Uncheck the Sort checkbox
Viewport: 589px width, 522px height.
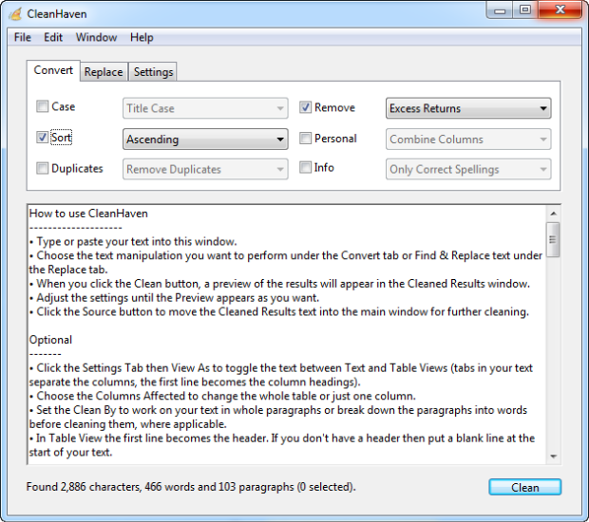(42, 137)
